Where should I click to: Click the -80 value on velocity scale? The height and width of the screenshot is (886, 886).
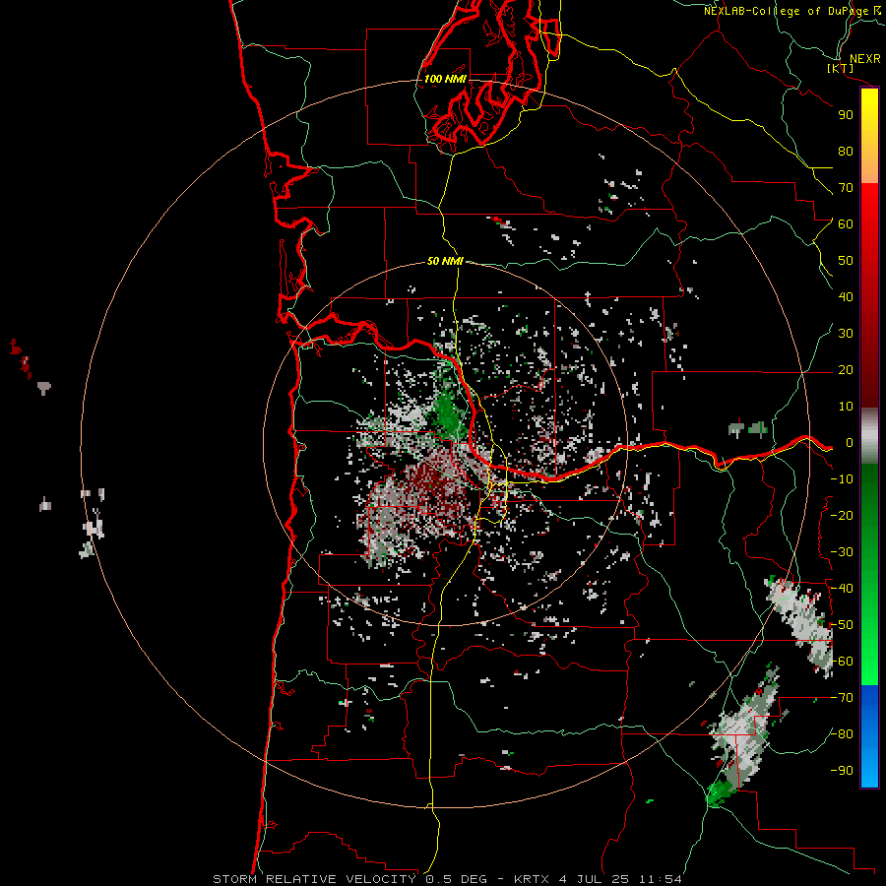tap(842, 734)
